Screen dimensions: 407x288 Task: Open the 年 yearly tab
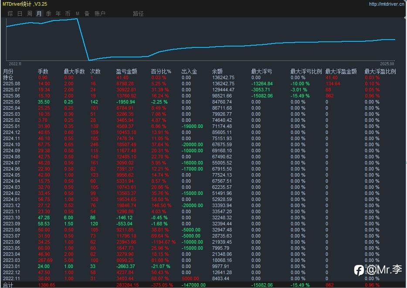(58, 13)
